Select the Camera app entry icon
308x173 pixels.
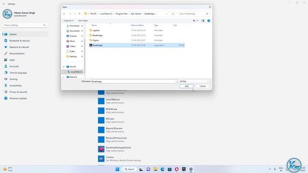[x=101, y=159]
